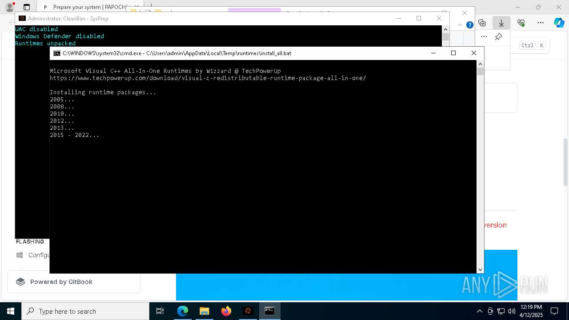
Task: Pin the downloads panel with pin icon
Action: point(499,36)
